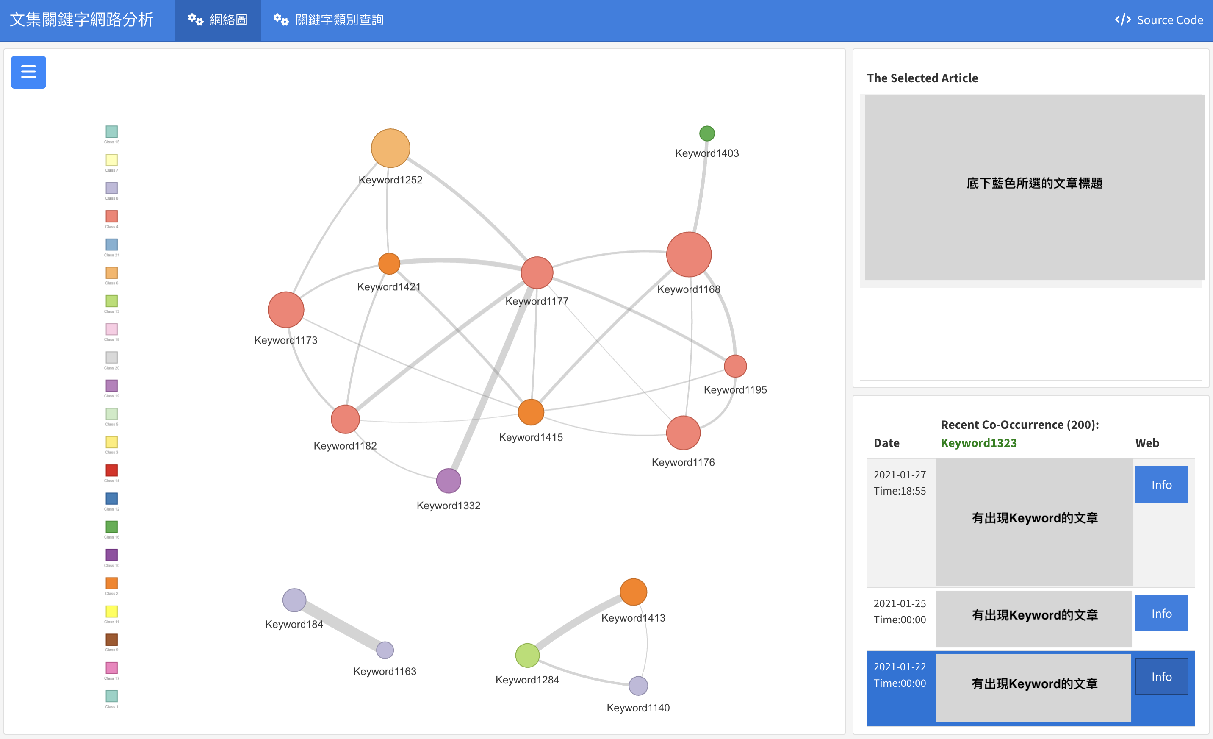The height and width of the screenshot is (739, 1213).
Task: Toggle the Class 4 legend swatch
Action: (111, 216)
